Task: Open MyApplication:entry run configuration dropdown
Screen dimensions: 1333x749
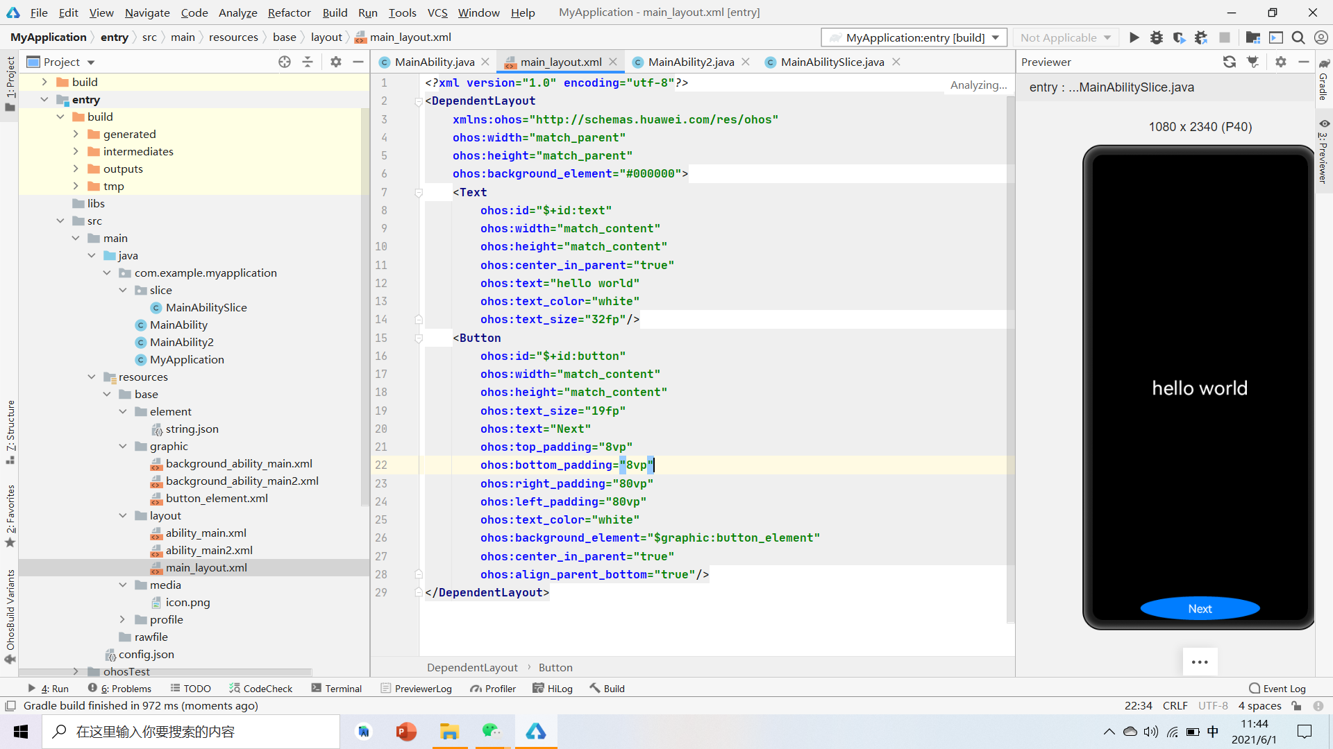Action: coord(914,37)
